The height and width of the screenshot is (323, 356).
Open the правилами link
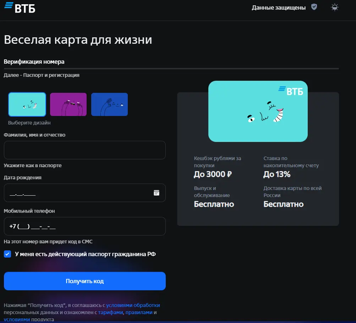click(139, 312)
